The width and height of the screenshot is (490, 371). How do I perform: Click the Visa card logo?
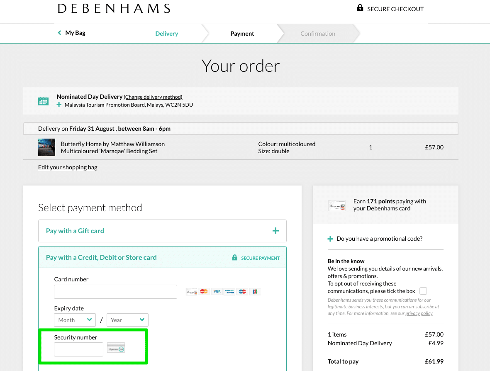coord(217,292)
